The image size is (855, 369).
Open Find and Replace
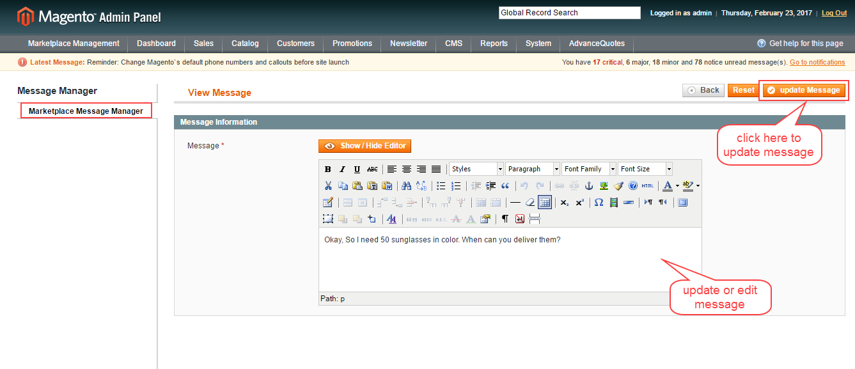pos(421,185)
